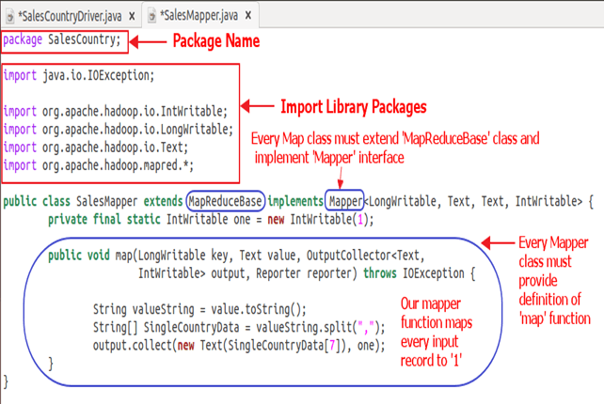Click the circled Mapper interface name
Viewport: 604px width, 404px height.
coord(343,201)
